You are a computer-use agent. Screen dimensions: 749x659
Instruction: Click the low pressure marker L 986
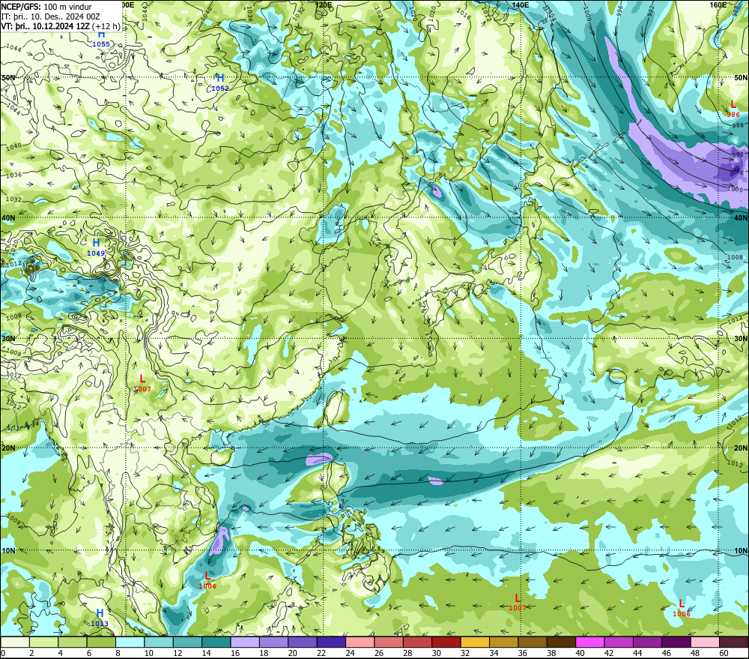coord(733,109)
